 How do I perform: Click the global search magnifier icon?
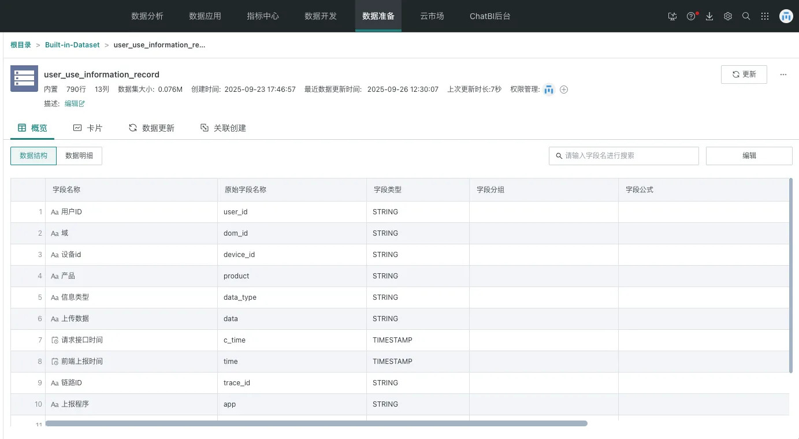(x=746, y=16)
